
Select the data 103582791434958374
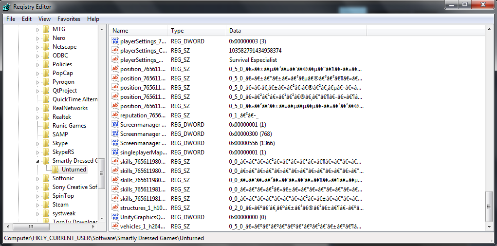256,50
